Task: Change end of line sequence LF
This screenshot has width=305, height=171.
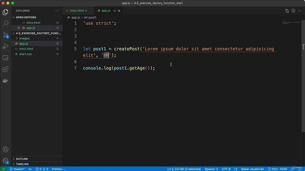Action: (x=236, y=169)
